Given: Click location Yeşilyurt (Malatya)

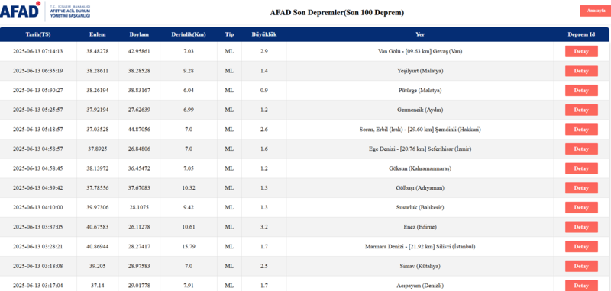Looking at the screenshot, I should point(420,71).
